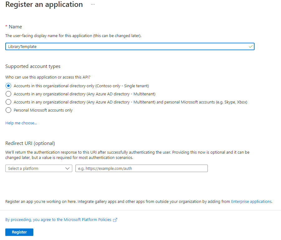Click the Microsoft Platform Policies link
The width and height of the screenshot is (281, 240).
(88, 219)
